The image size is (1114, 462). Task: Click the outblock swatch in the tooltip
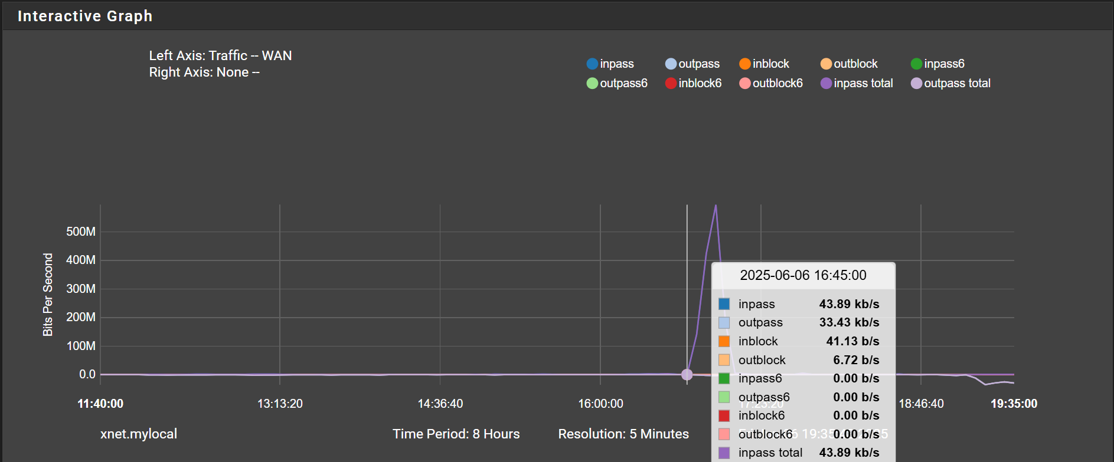724,360
